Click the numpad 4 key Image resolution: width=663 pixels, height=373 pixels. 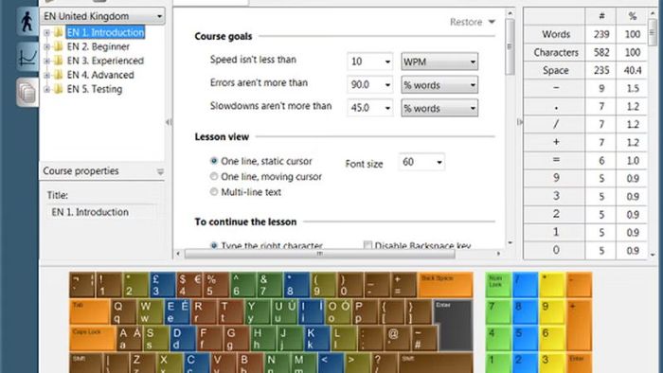pos(497,338)
